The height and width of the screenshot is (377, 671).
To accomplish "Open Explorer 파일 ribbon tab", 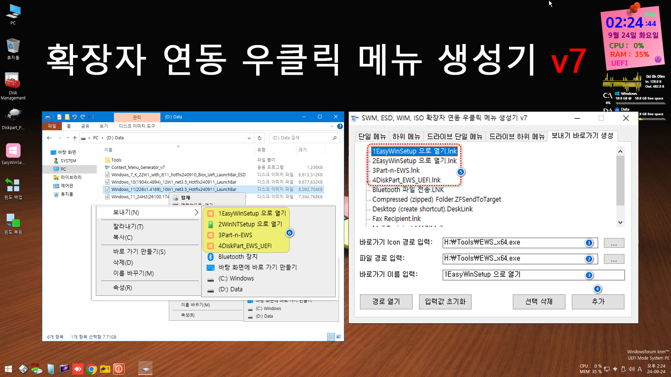I will click(x=52, y=126).
